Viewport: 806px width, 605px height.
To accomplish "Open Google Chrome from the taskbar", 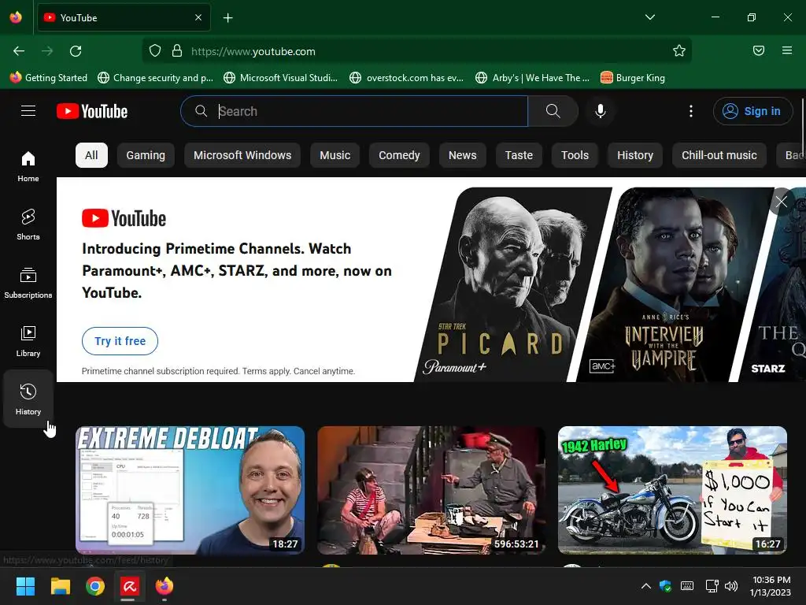I will [95, 586].
